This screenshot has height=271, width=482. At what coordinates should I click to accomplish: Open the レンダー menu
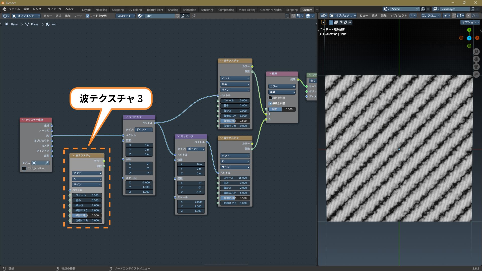click(38, 9)
